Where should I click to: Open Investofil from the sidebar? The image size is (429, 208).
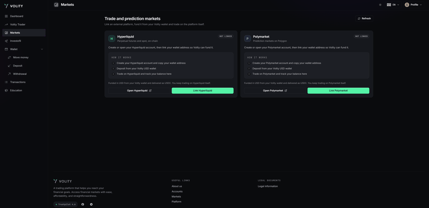(x=24, y=41)
